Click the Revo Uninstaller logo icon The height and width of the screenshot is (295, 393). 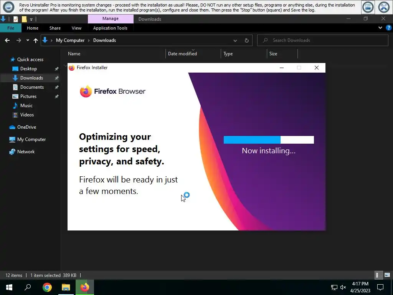tap(8, 7)
